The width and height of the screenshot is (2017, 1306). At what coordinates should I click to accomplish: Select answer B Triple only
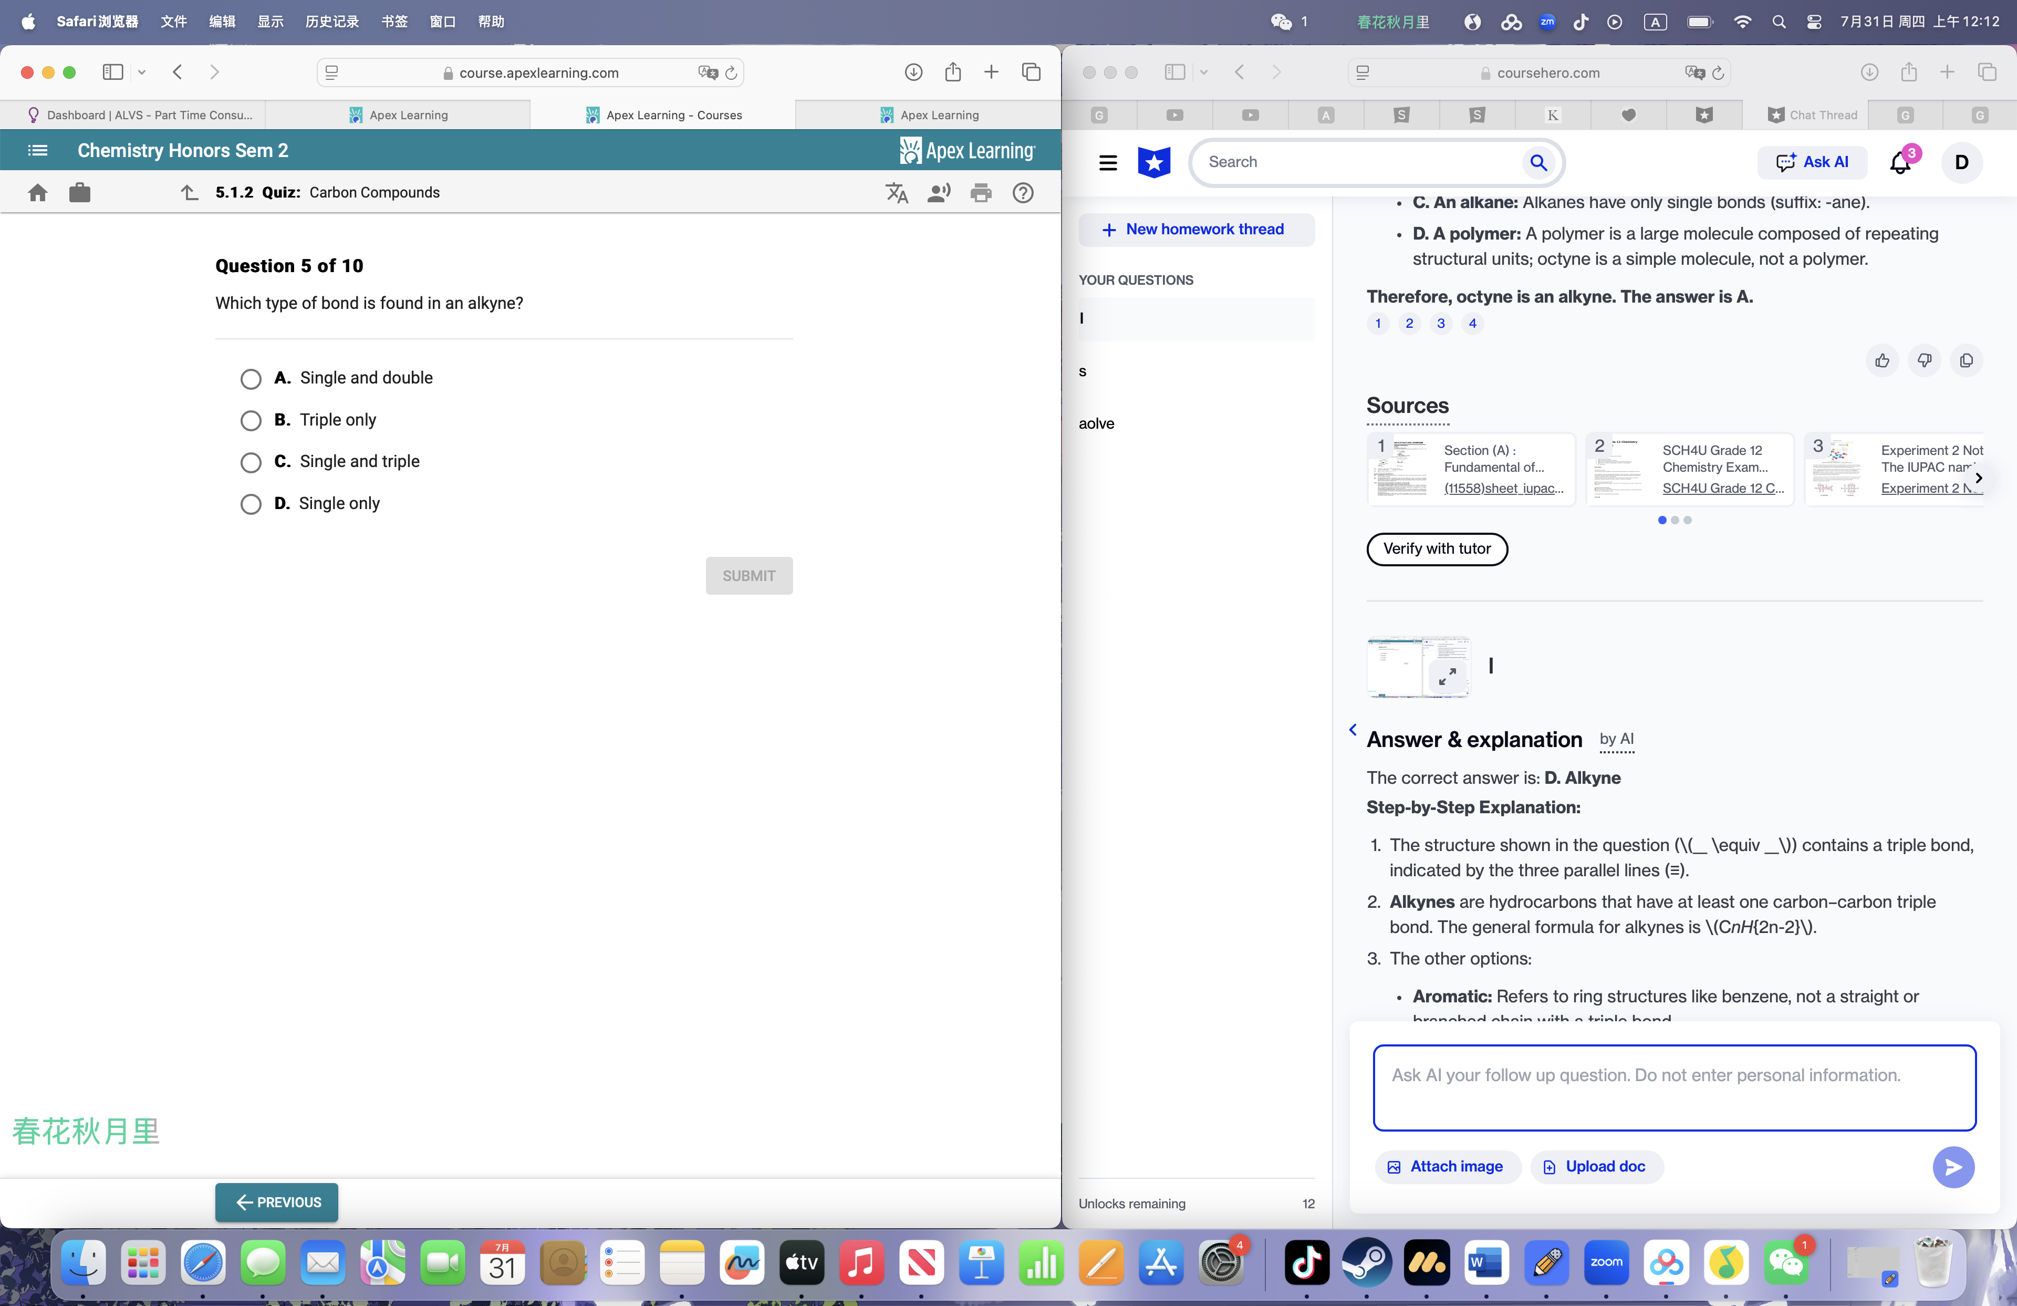click(251, 420)
